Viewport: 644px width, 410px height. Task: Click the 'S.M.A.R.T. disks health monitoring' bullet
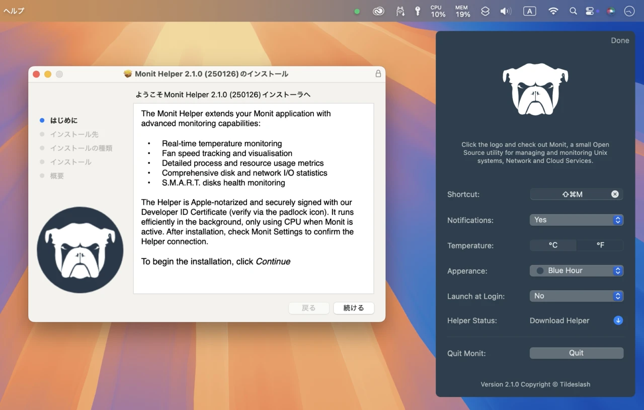click(223, 183)
